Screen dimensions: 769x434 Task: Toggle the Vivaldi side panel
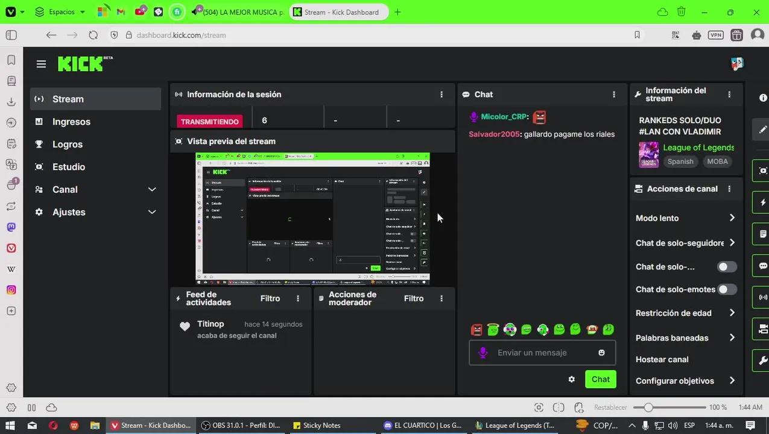(11, 35)
